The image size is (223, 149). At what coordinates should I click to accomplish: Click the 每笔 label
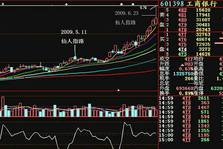click(198, 84)
